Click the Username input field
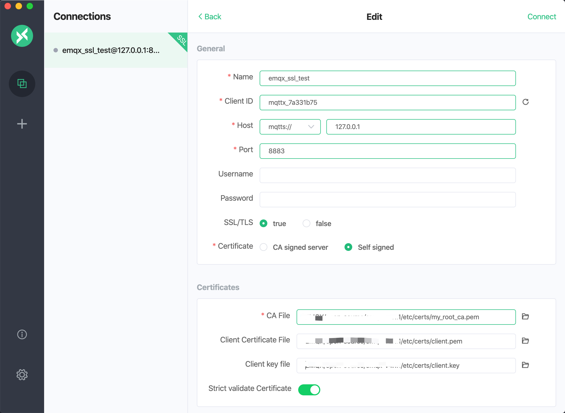 [x=388, y=175]
